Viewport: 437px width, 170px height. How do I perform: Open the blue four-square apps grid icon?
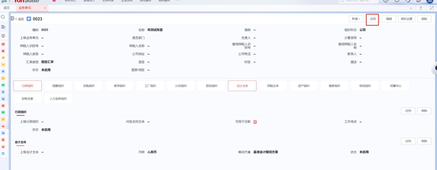point(3,153)
